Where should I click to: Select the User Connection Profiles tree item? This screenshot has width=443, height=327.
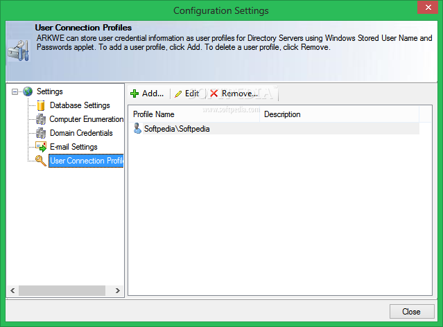tap(86, 161)
